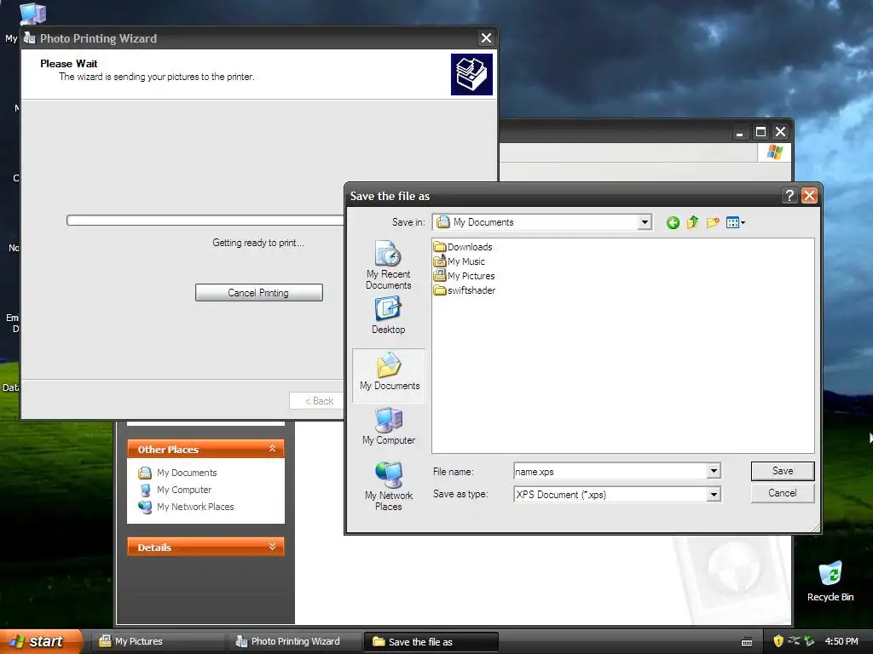Viewport: 873px width, 654px height.
Task: Open My Network Places link in Other Places
Action: pyautogui.click(x=187, y=507)
